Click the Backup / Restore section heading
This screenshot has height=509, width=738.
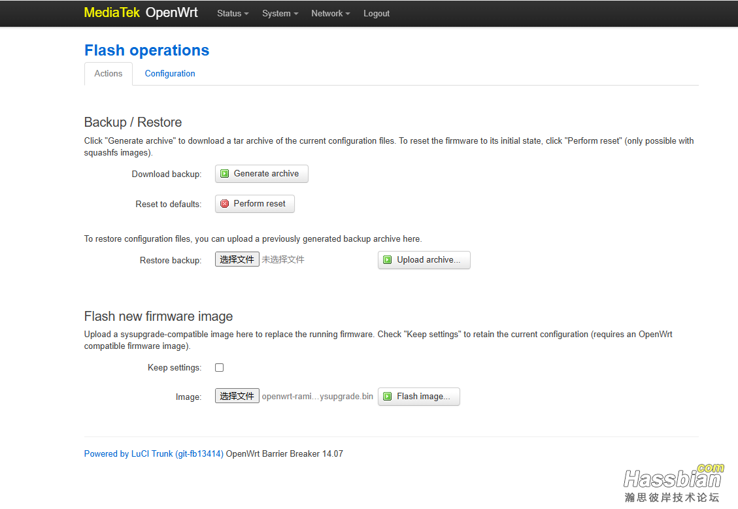(x=133, y=122)
